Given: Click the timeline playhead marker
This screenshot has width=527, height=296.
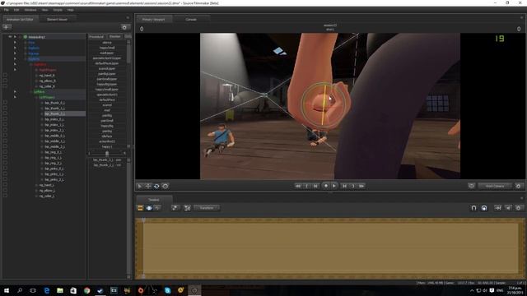Looking at the screenshot, I should pos(143,220).
